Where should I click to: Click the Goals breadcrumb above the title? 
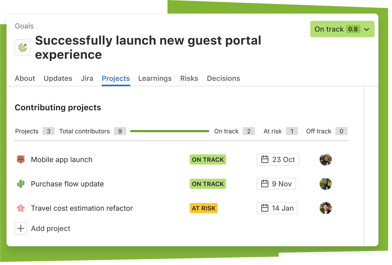(x=24, y=26)
